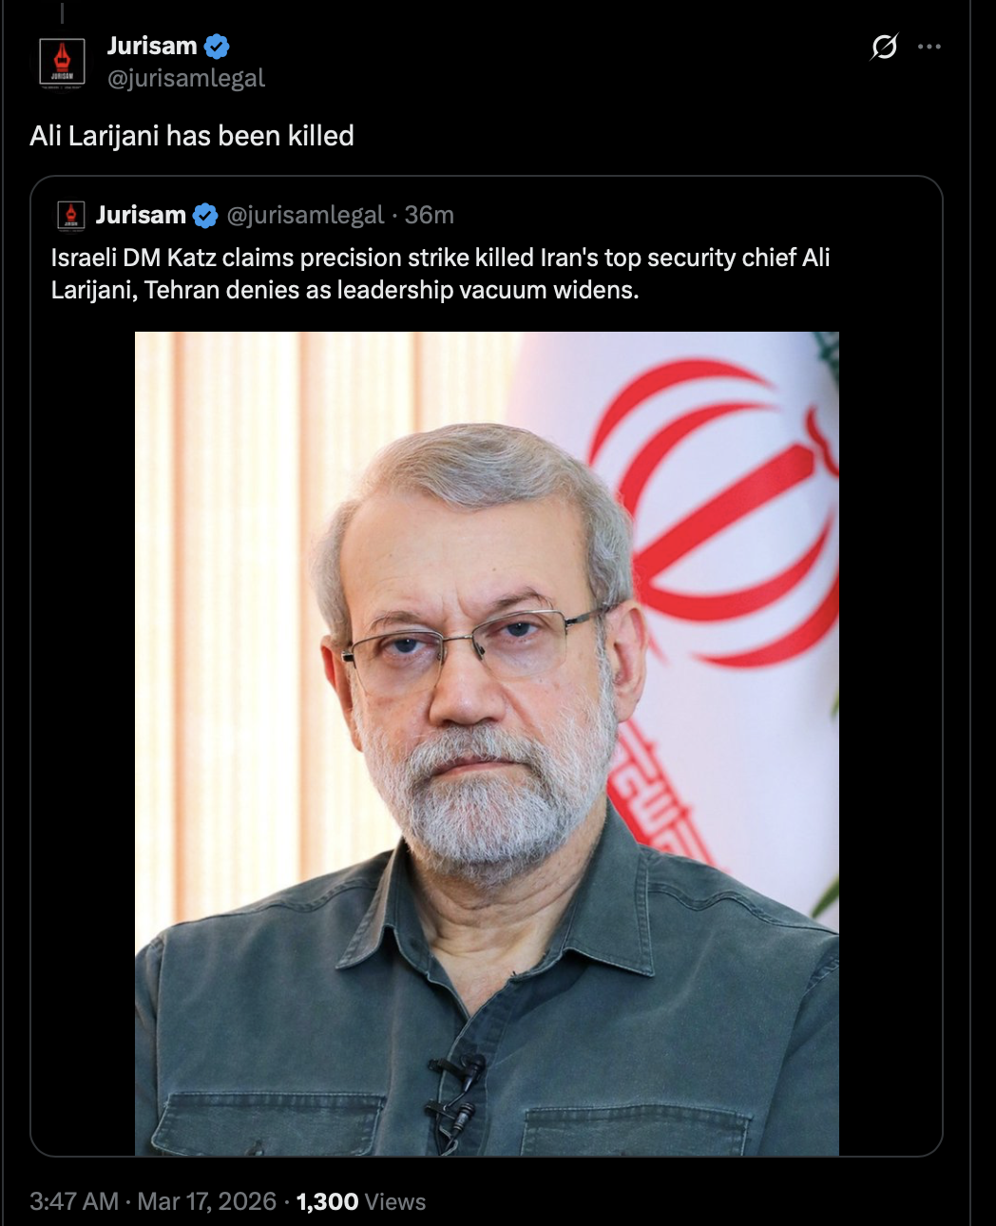The image size is (996, 1226).
Task: Click text "Ali Larijani has been killed"
Action: coord(192,136)
